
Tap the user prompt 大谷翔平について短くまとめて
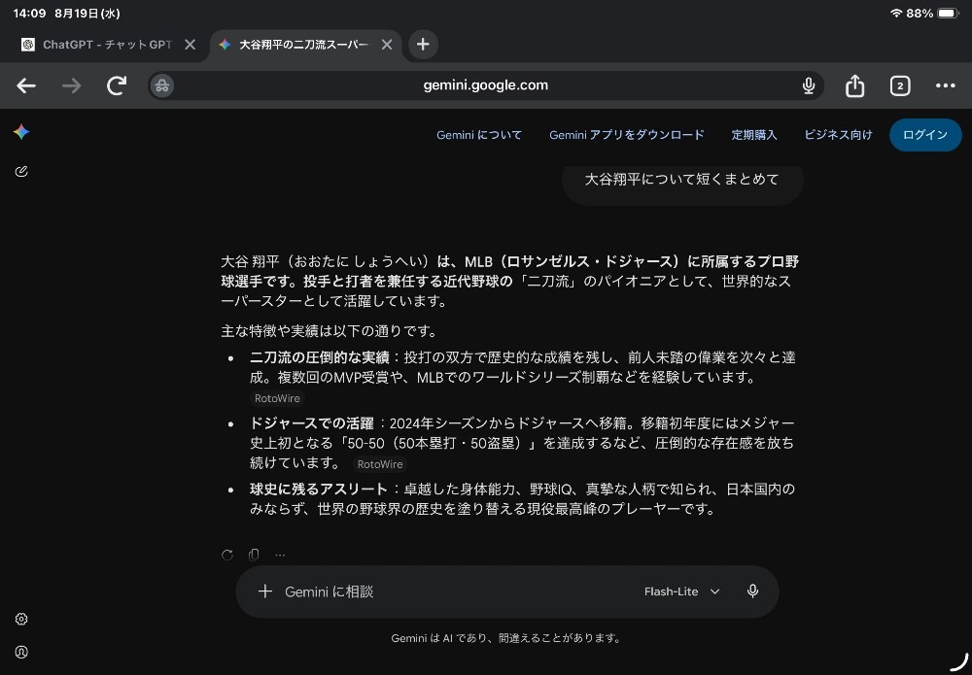pyautogui.click(x=682, y=180)
